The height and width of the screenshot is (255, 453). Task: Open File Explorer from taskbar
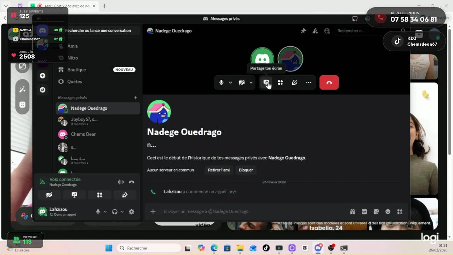[x=240, y=248]
